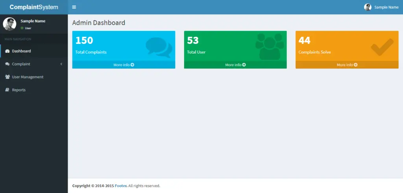Click the ComplaintSystem logo title
The height and width of the screenshot is (193, 403).
[x=34, y=7]
